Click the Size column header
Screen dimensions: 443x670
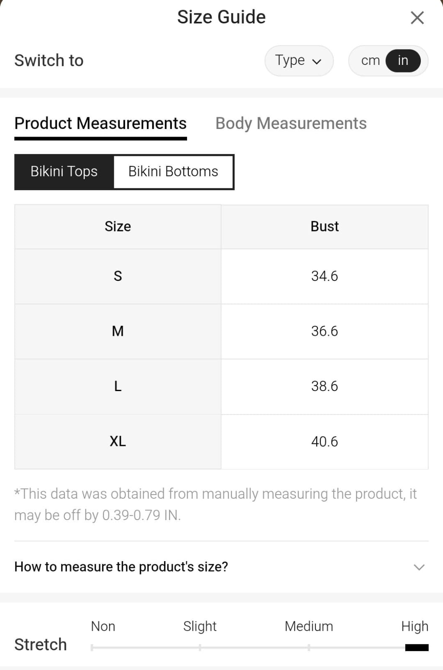(118, 227)
